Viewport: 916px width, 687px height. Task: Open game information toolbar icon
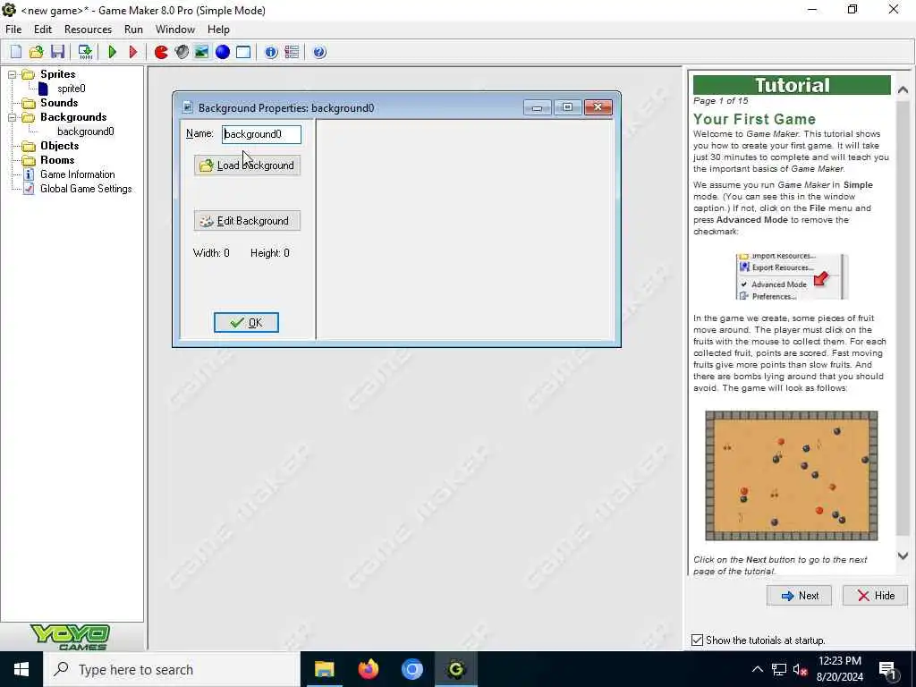click(x=271, y=52)
